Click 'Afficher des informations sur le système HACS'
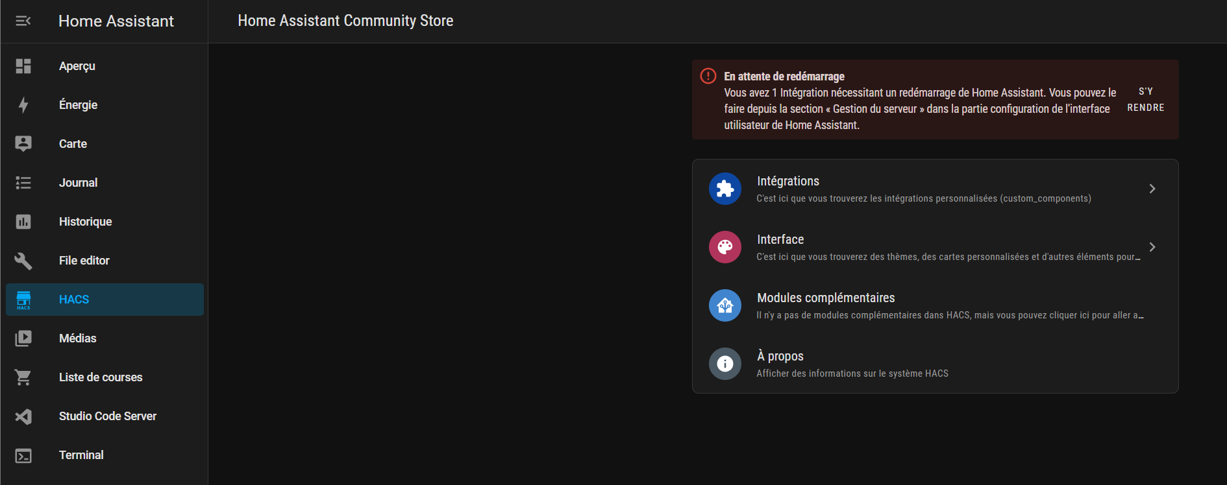This screenshot has width=1227, height=485. click(x=852, y=373)
